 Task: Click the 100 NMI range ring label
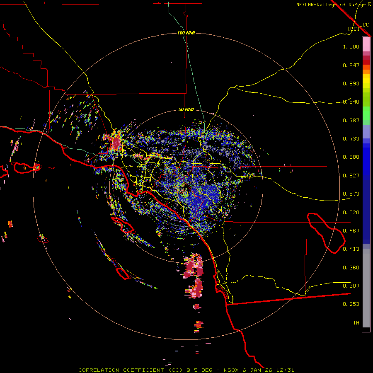pos(186,33)
